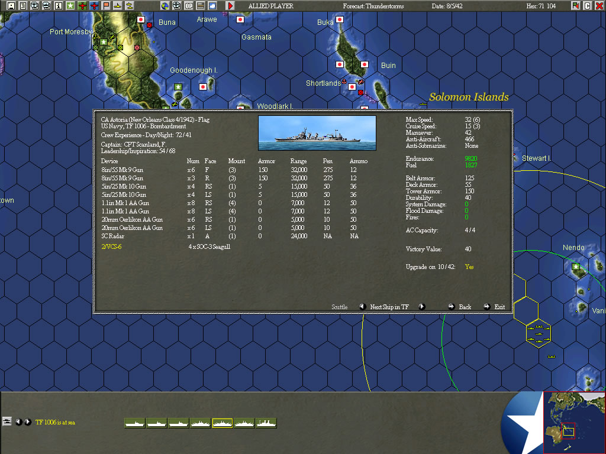Click the Buka Japanese base flag

[340, 20]
